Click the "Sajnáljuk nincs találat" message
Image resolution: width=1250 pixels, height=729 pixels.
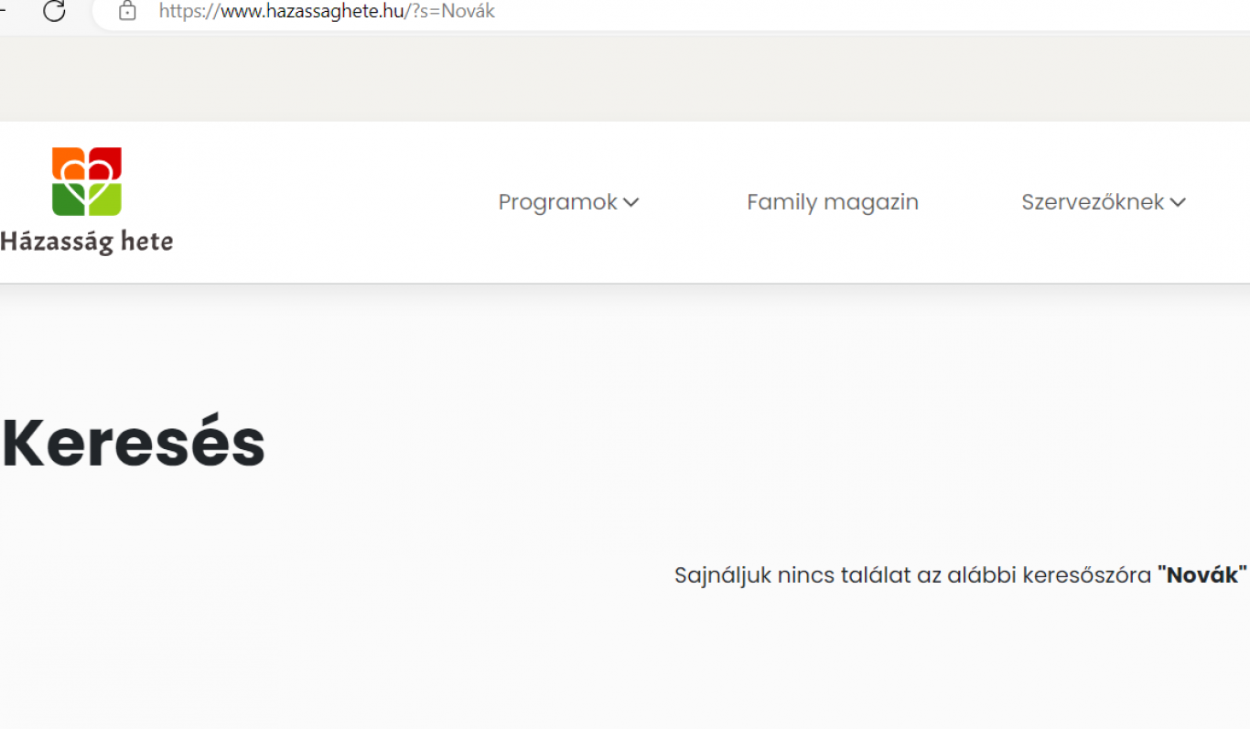point(961,575)
